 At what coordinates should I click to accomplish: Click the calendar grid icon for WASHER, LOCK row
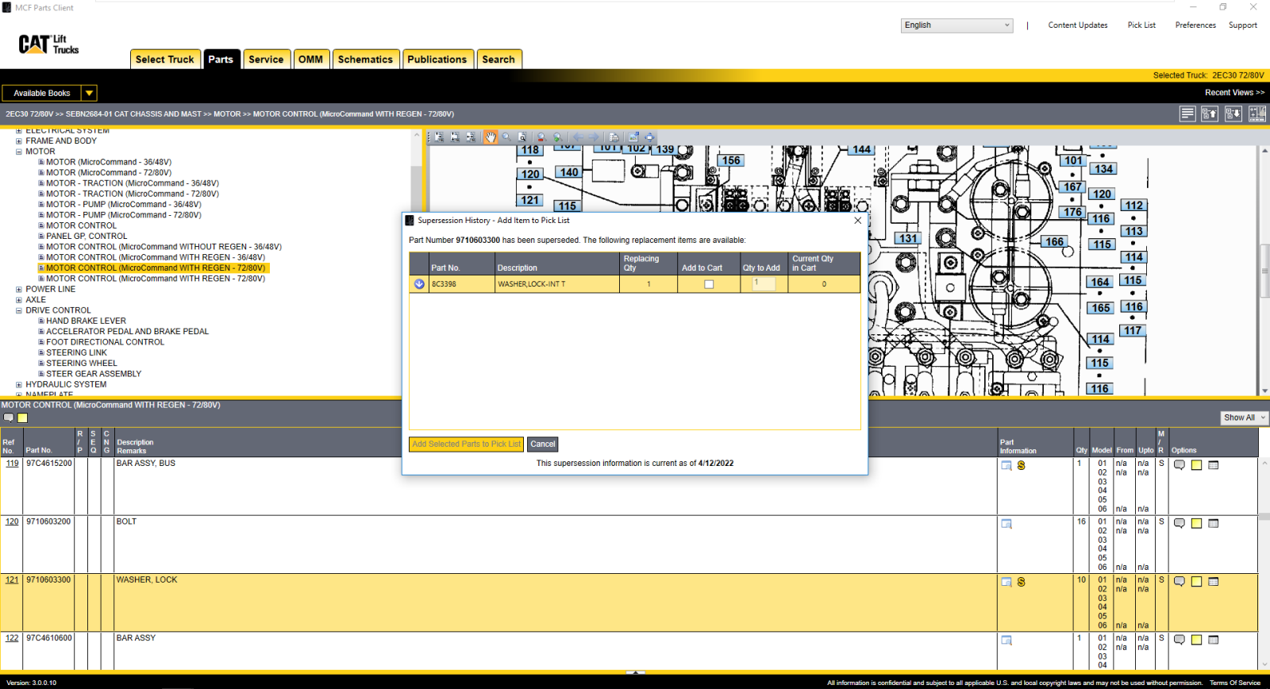tap(1213, 581)
